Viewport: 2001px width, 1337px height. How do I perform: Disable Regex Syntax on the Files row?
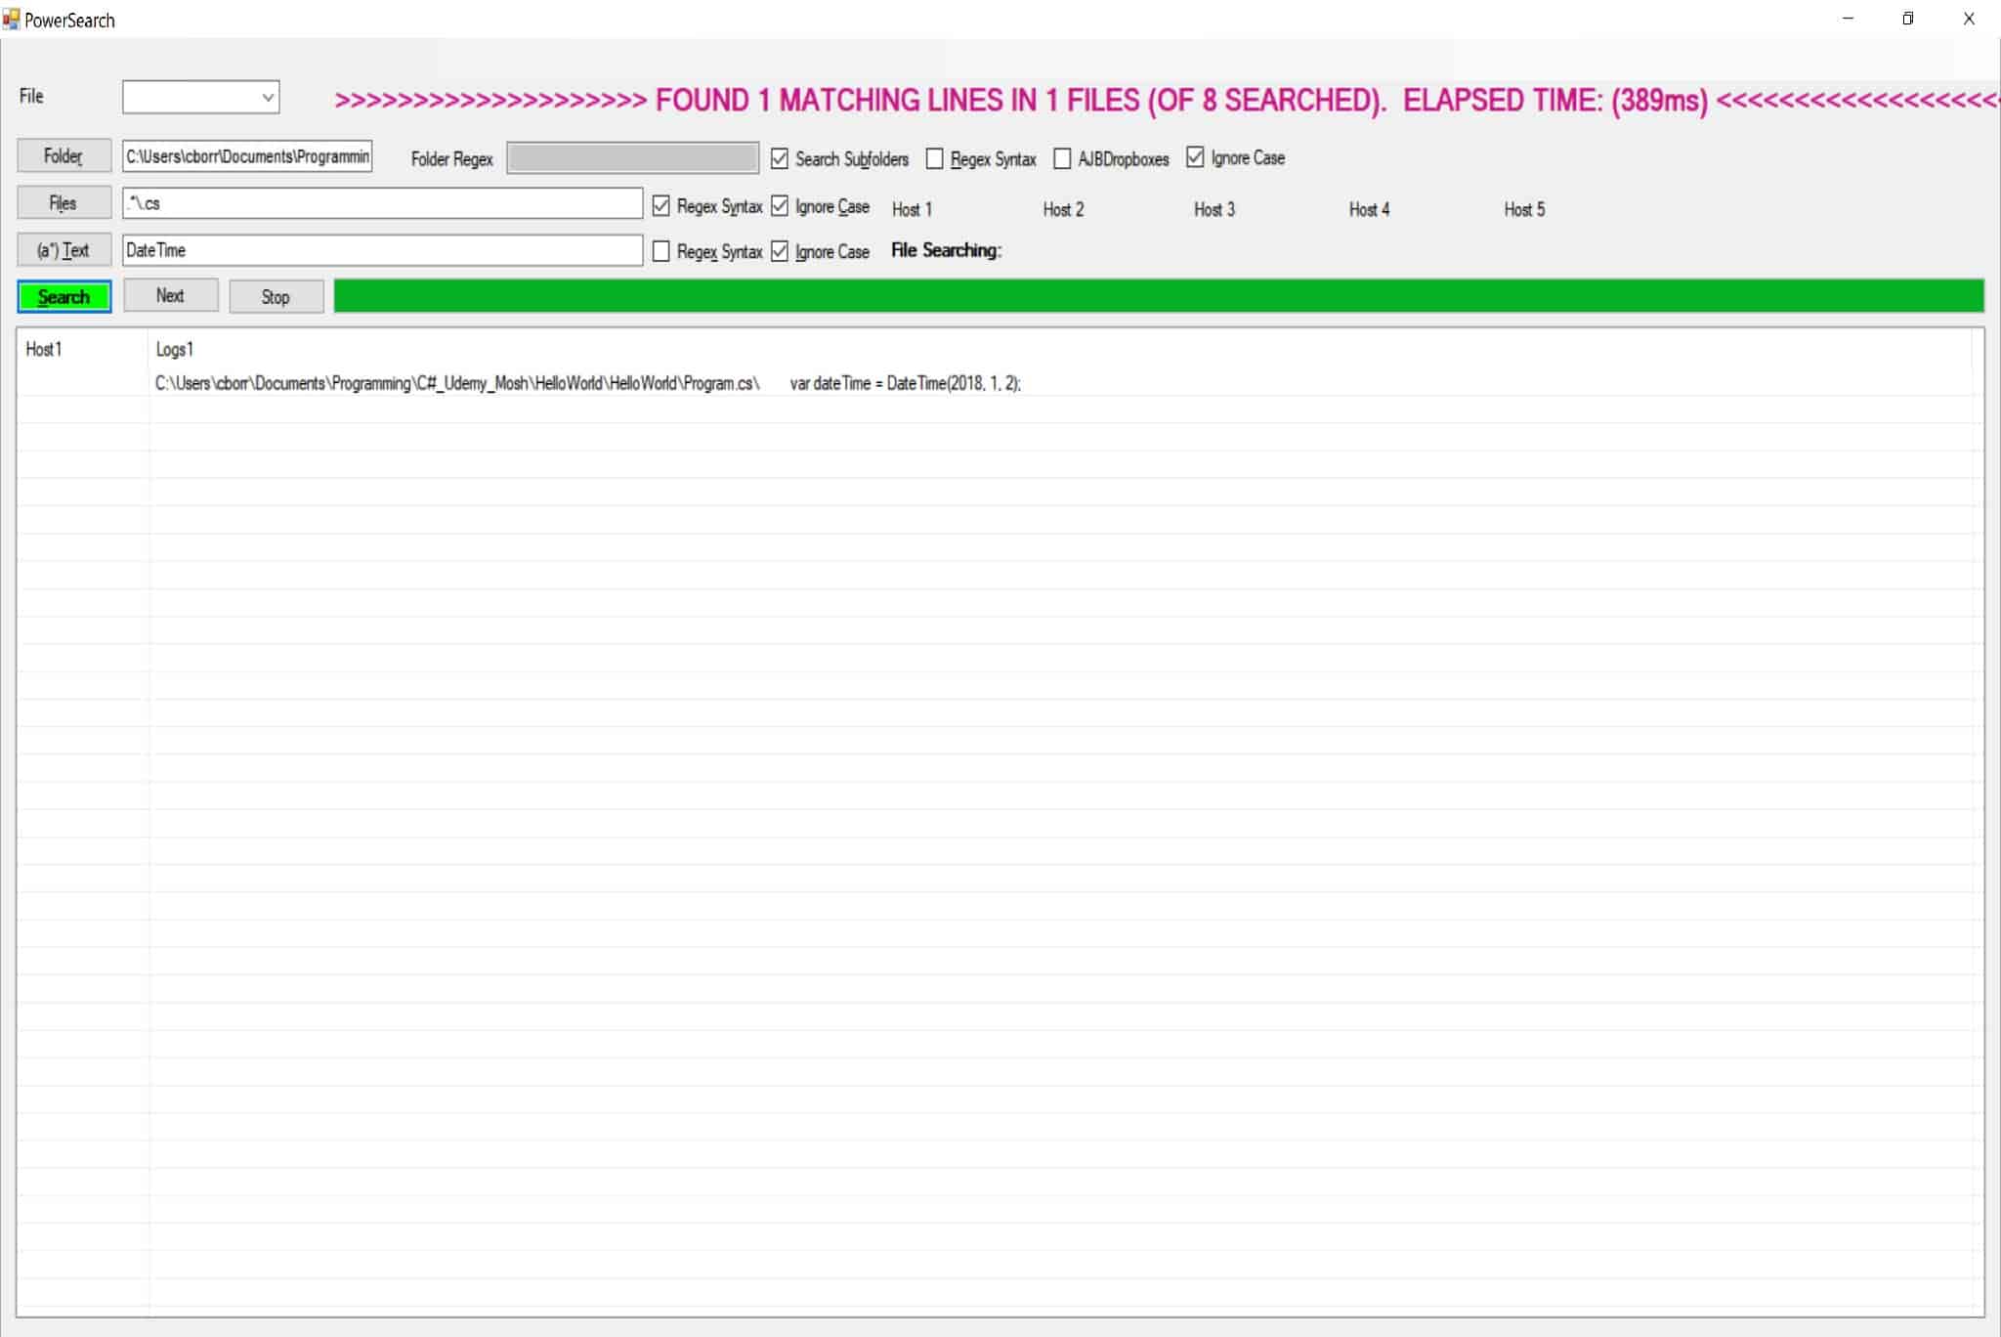point(661,206)
